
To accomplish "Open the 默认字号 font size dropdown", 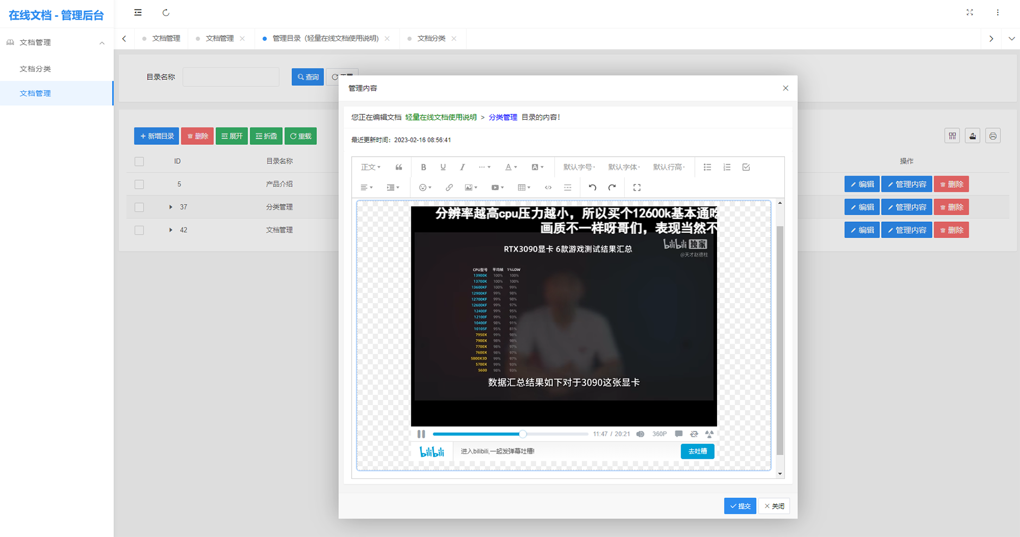I will (579, 167).
